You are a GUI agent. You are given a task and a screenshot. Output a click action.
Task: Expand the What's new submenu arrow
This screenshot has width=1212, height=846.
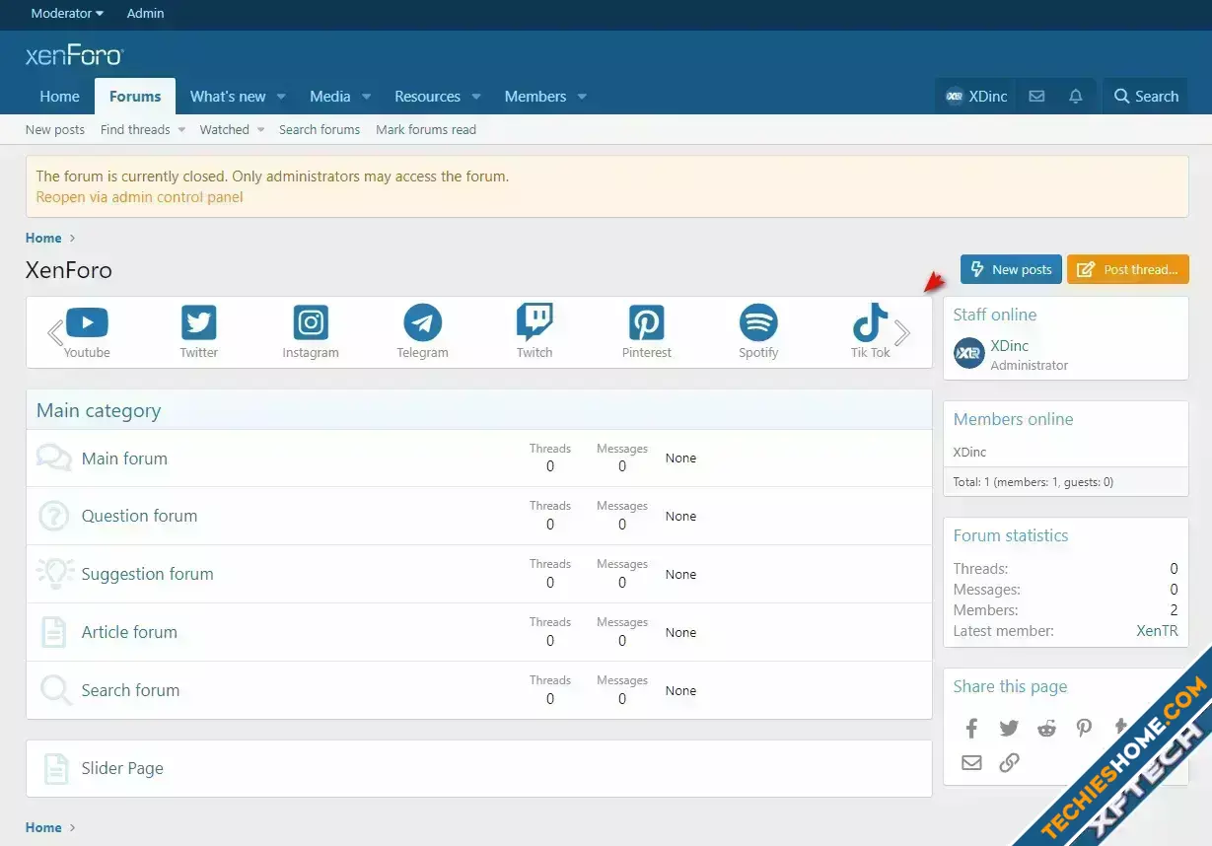click(281, 97)
